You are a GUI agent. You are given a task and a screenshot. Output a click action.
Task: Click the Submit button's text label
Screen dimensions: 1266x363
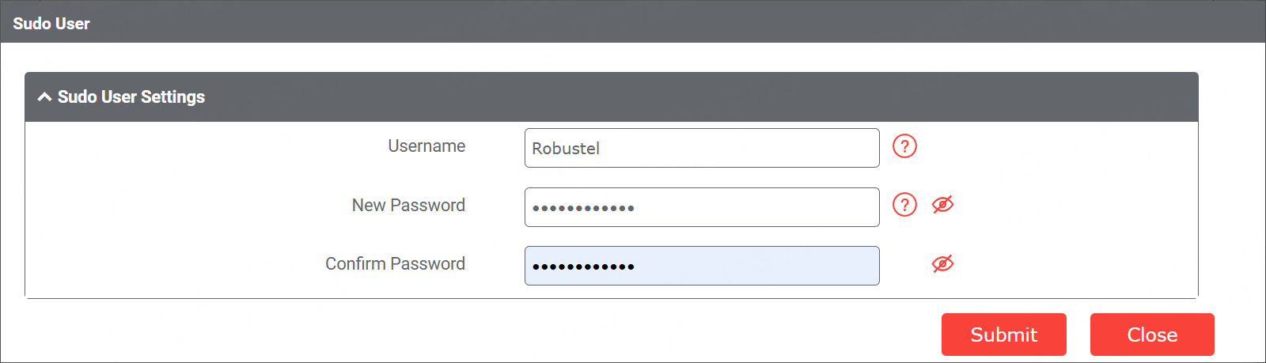coord(1003,335)
